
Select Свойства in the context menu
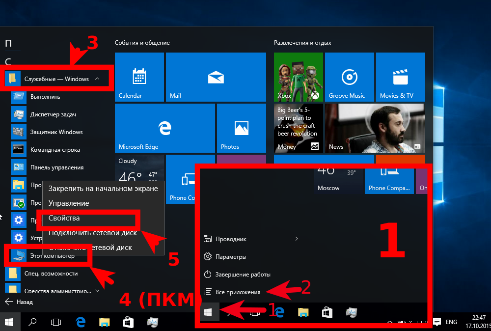tap(103, 218)
